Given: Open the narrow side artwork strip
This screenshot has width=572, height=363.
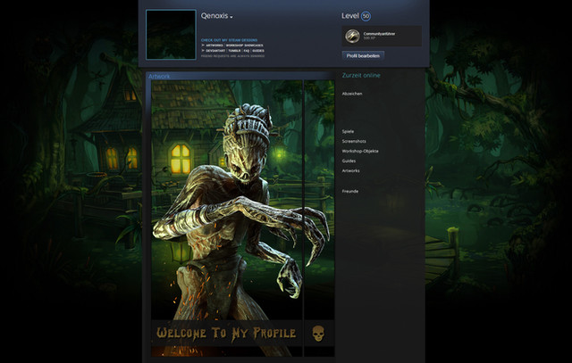Looking at the screenshot, I should pyautogui.click(x=319, y=219).
